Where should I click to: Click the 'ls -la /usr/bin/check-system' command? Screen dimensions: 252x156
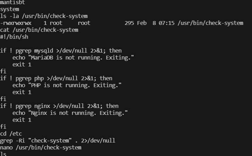44,16
